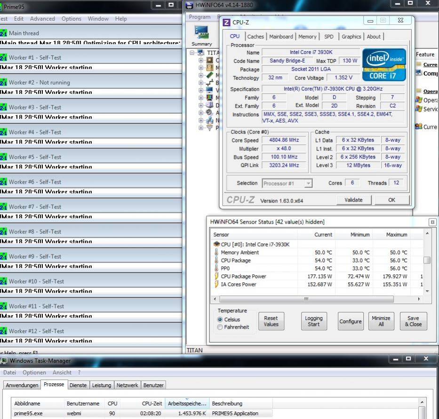This screenshot has width=439, height=419.
Task: Switch to the Mainboard tab in CPU-Z
Action: pos(281,37)
